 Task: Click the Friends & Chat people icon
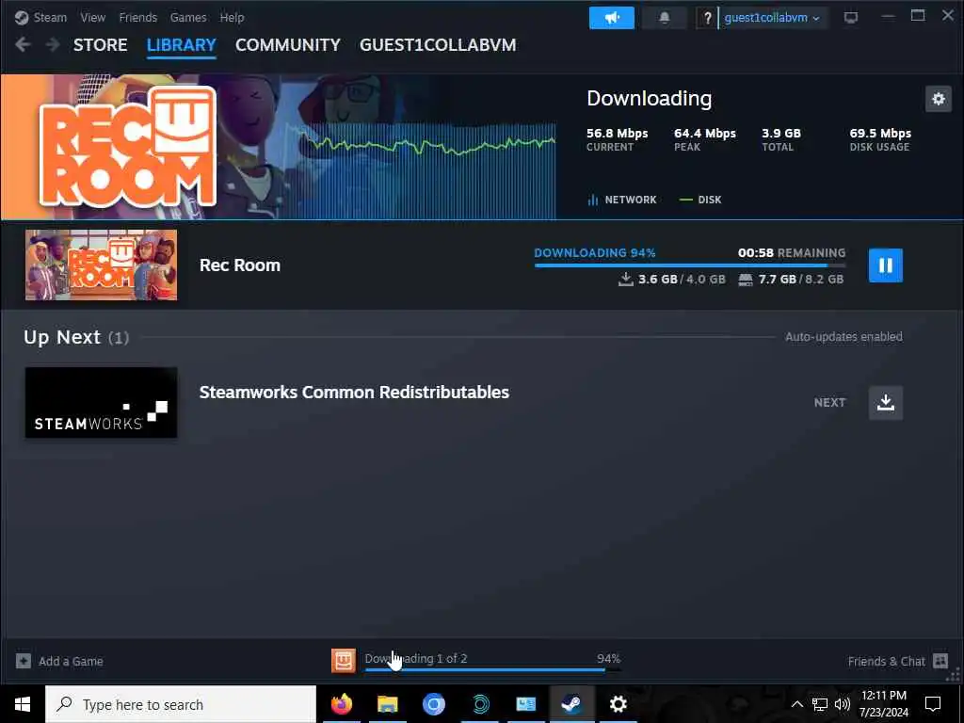(x=940, y=661)
